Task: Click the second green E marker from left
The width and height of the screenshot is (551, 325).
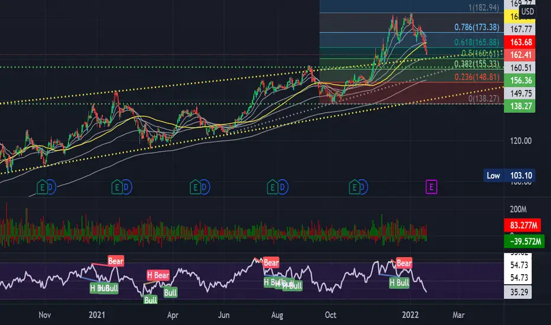Action: [x=117, y=187]
